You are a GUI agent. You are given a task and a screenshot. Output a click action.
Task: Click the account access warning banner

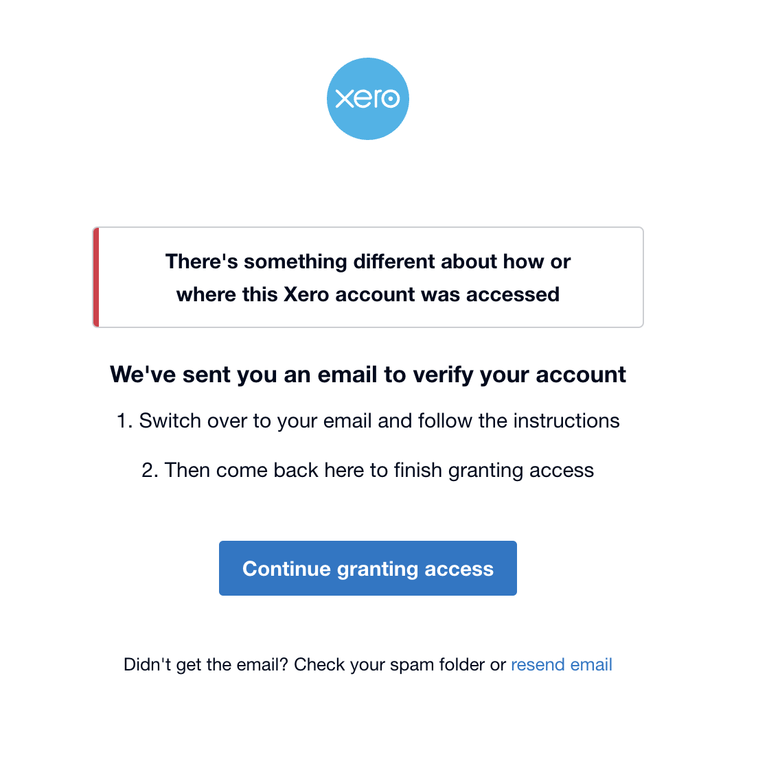[368, 277]
